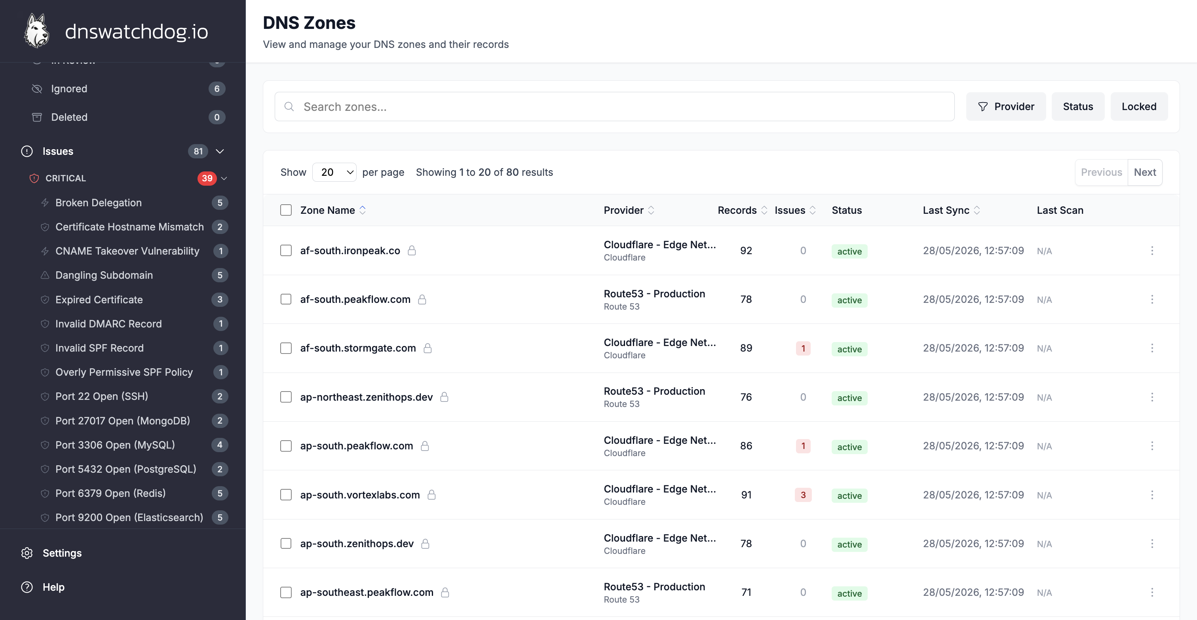Open Port 3306 Open (MySQL) issues
1197x620 pixels.
pyautogui.click(x=134, y=445)
